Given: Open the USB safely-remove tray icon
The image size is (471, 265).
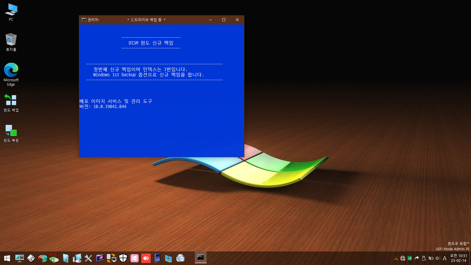Looking at the screenshot, I should 424,258.
